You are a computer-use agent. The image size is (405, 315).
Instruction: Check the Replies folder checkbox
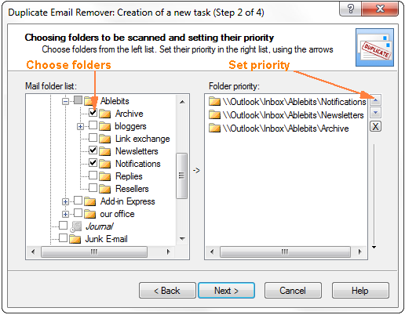pyautogui.click(x=93, y=176)
